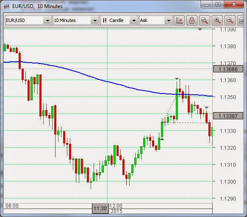The width and height of the screenshot is (247, 217).
Task: Click the 1.1360 price axis label
Action: tap(228, 80)
